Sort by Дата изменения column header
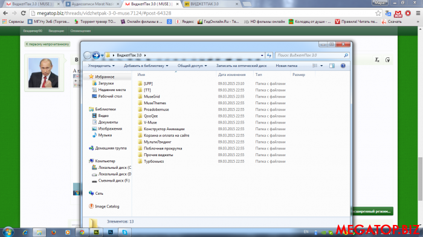This screenshot has width=423, height=237. pyautogui.click(x=231, y=75)
